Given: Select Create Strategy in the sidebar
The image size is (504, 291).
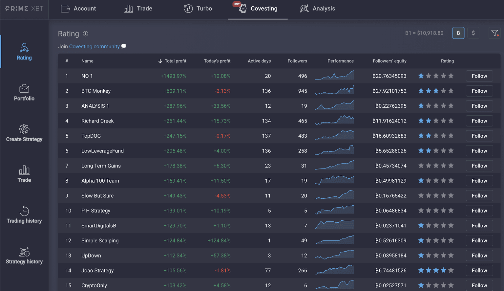Looking at the screenshot, I should [x=24, y=133].
